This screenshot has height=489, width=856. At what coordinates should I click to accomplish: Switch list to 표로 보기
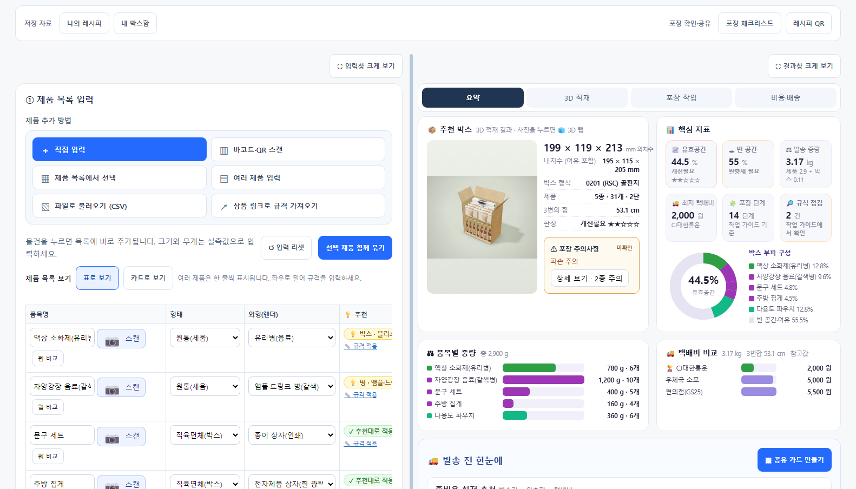(x=97, y=278)
